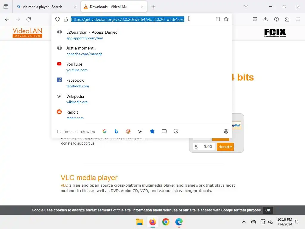
Task: Close the Downloads - VideoLAN tab
Action: (142, 7)
